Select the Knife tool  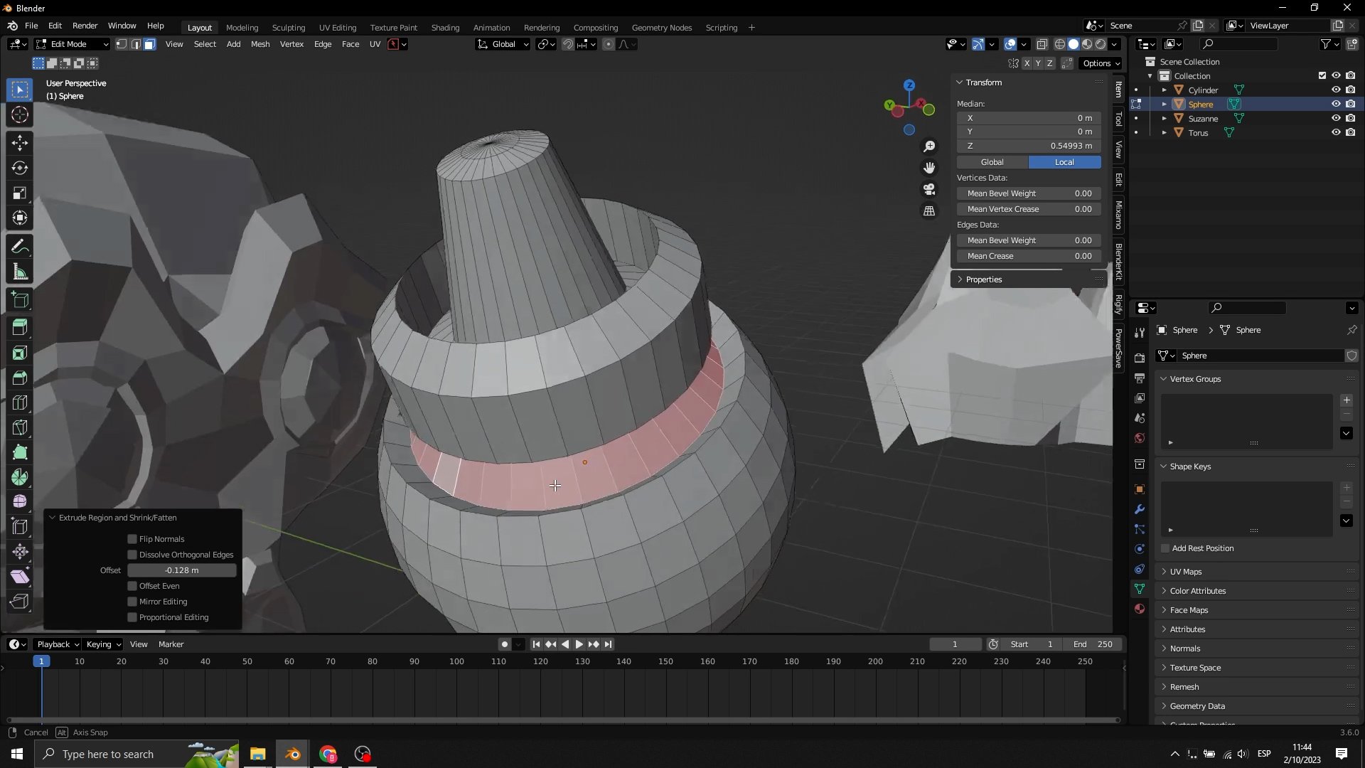(19, 427)
